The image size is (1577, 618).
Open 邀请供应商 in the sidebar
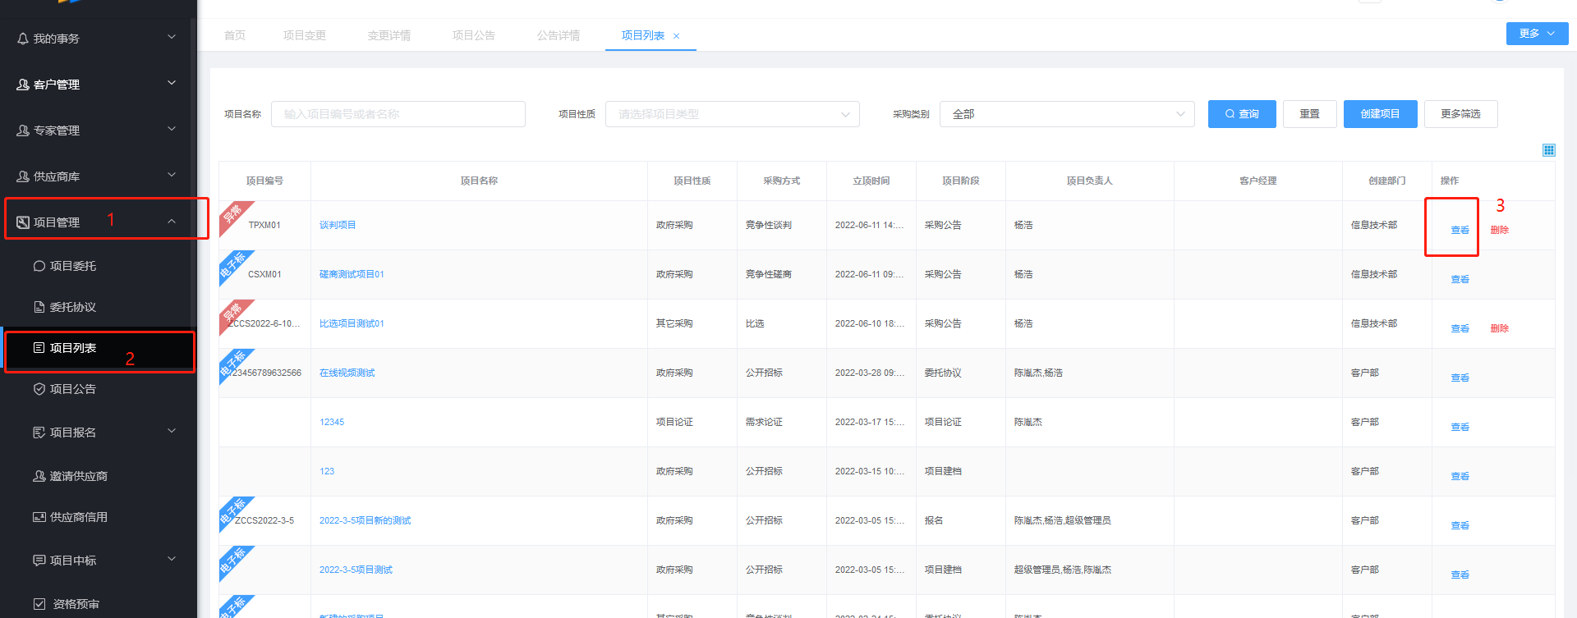tap(79, 476)
